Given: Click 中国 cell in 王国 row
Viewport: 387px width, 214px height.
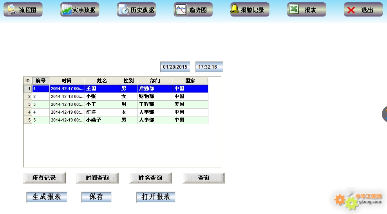Looking at the screenshot, I should coord(190,89).
